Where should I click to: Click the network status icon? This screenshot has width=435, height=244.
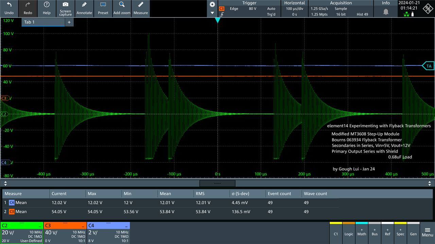(x=406, y=14)
